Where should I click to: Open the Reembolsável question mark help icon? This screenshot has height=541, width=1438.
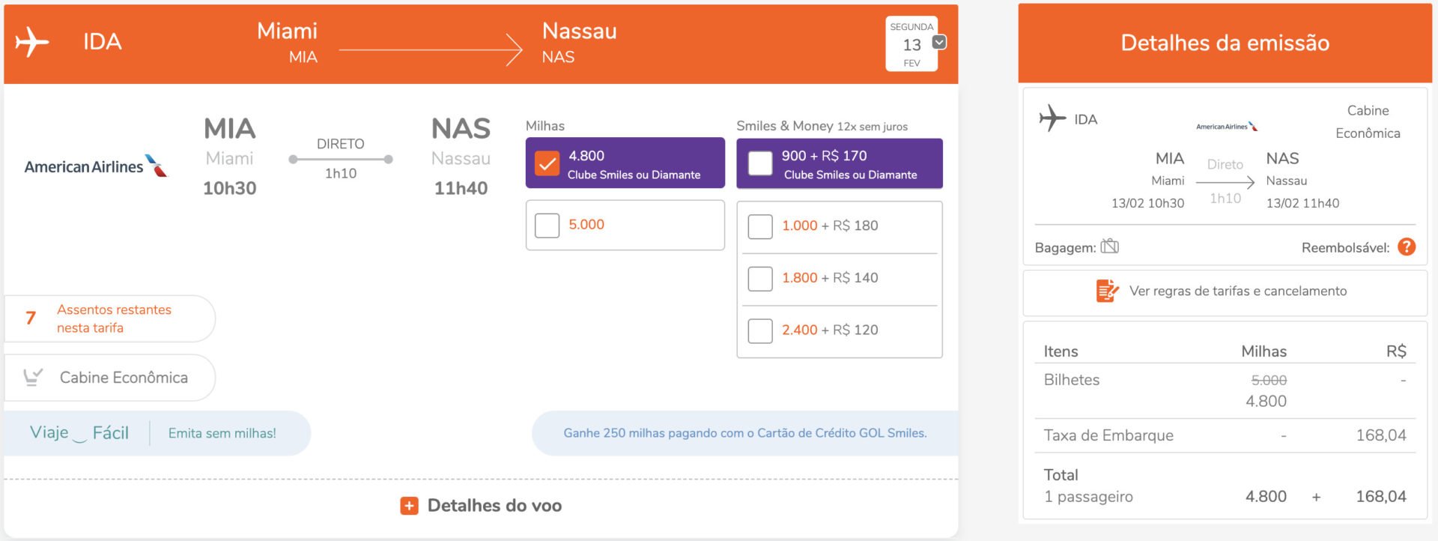click(x=1407, y=247)
